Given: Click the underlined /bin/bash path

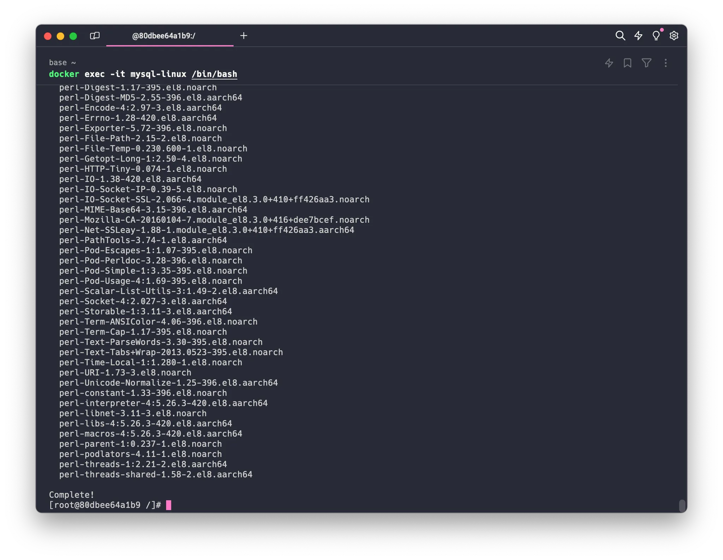Looking at the screenshot, I should [x=214, y=74].
